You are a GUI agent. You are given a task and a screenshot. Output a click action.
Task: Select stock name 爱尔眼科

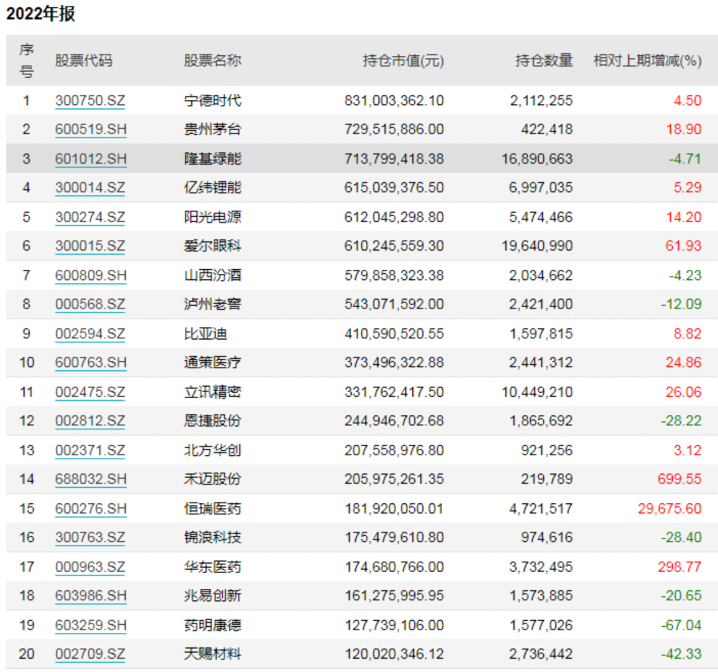pyautogui.click(x=213, y=246)
